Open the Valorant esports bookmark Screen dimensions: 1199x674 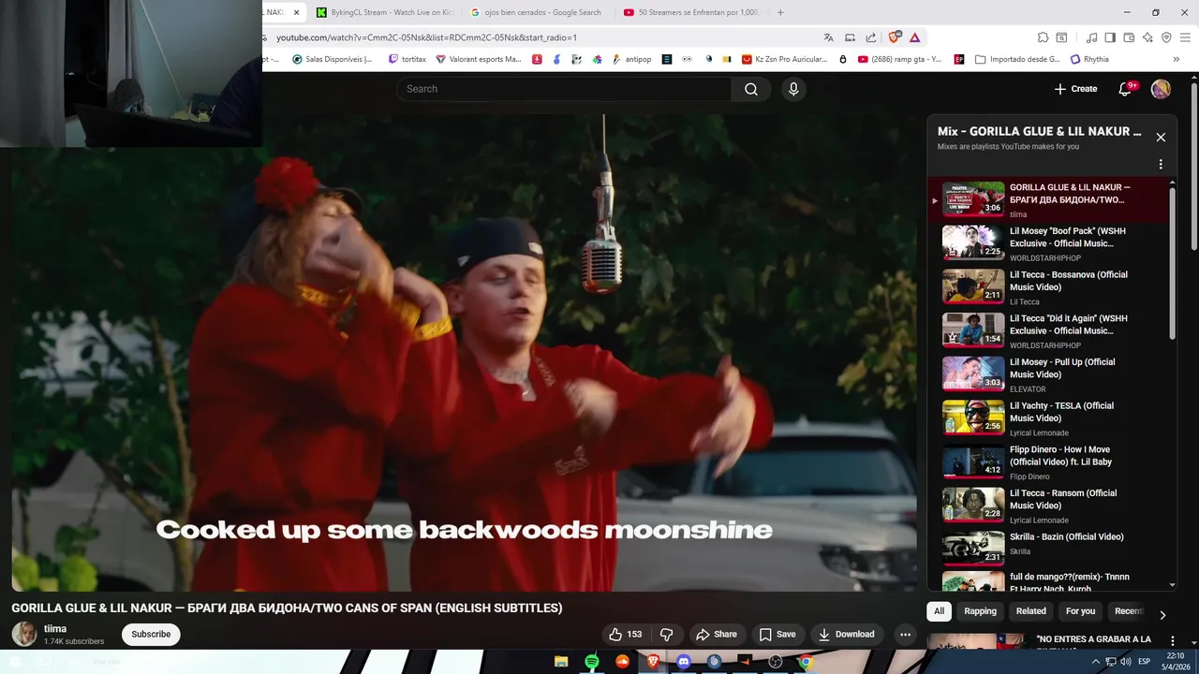[x=479, y=59]
